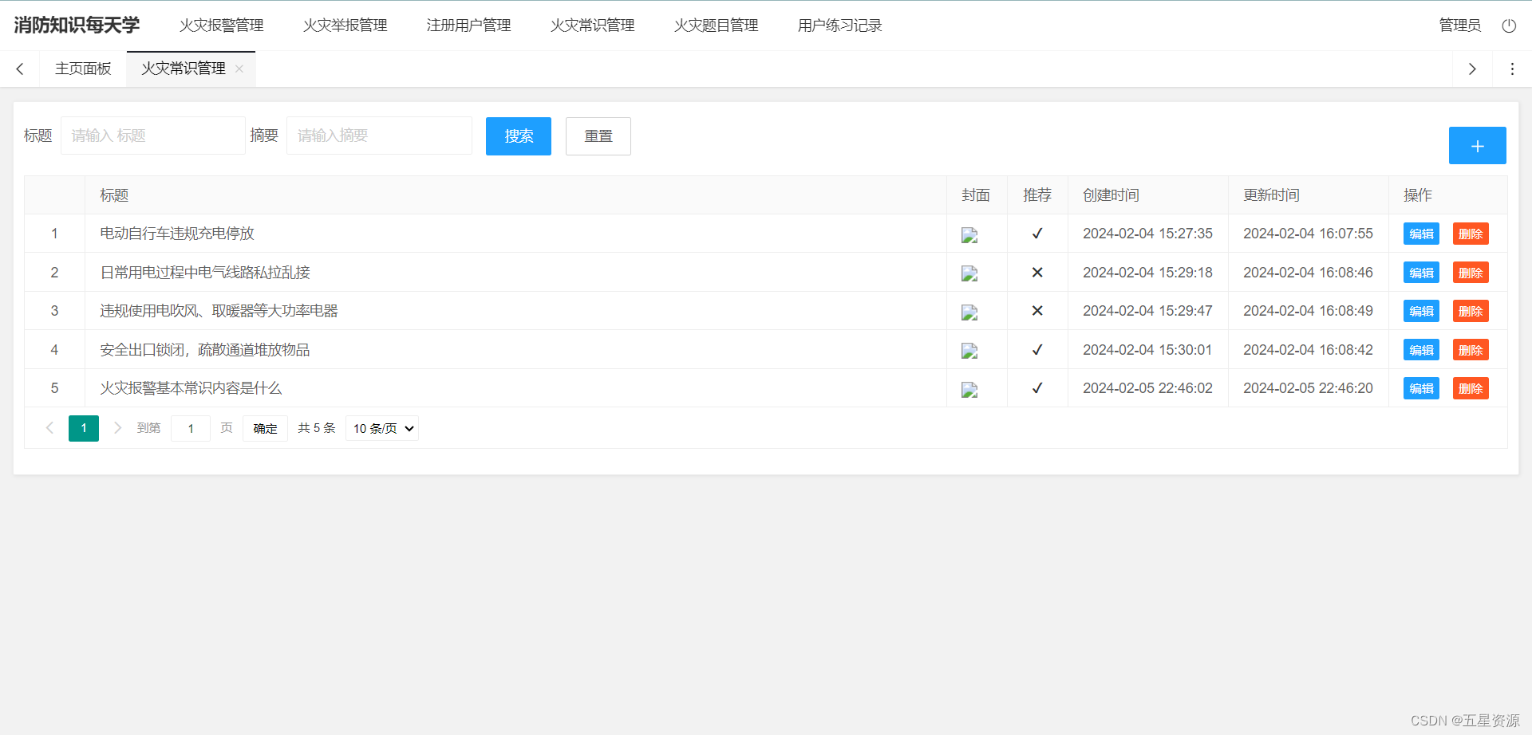Go to next page arrow
Image resolution: width=1532 pixels, height=735 pixels.
(117, 428)
